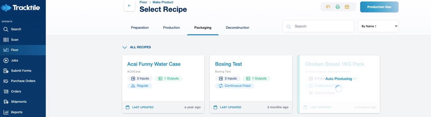
Task: Switch to the Production tab
Action: (x=171, y=27)
